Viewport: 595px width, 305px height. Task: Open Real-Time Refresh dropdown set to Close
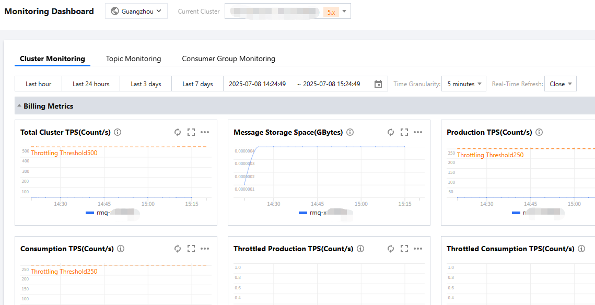point(560,84)
